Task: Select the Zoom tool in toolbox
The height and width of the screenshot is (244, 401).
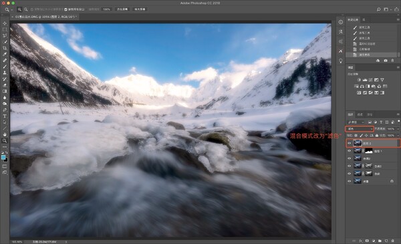Action: point(5,141)
